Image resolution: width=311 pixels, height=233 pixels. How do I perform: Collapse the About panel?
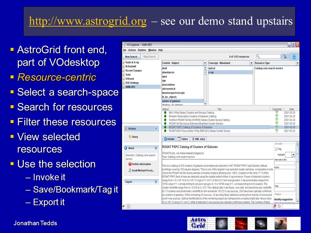156,148
